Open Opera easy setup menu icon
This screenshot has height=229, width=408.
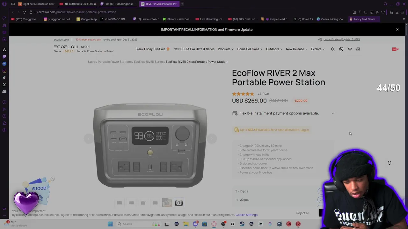[x=403, y=12]
